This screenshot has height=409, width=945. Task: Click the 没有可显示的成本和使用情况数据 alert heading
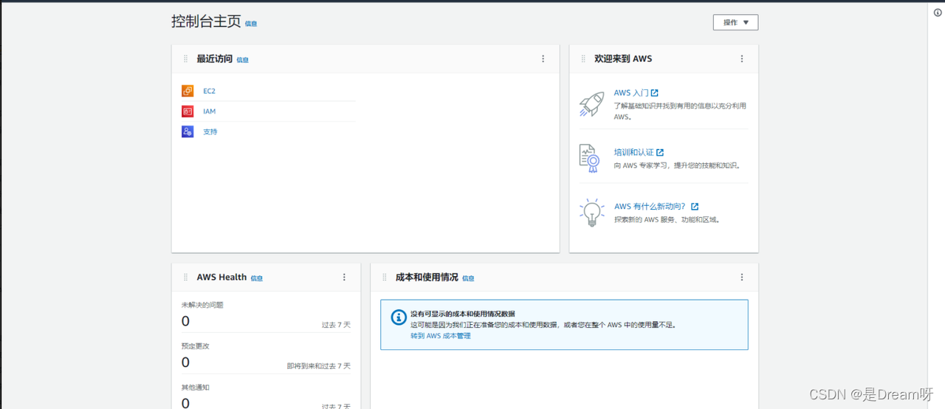click(x=463, y=314)
